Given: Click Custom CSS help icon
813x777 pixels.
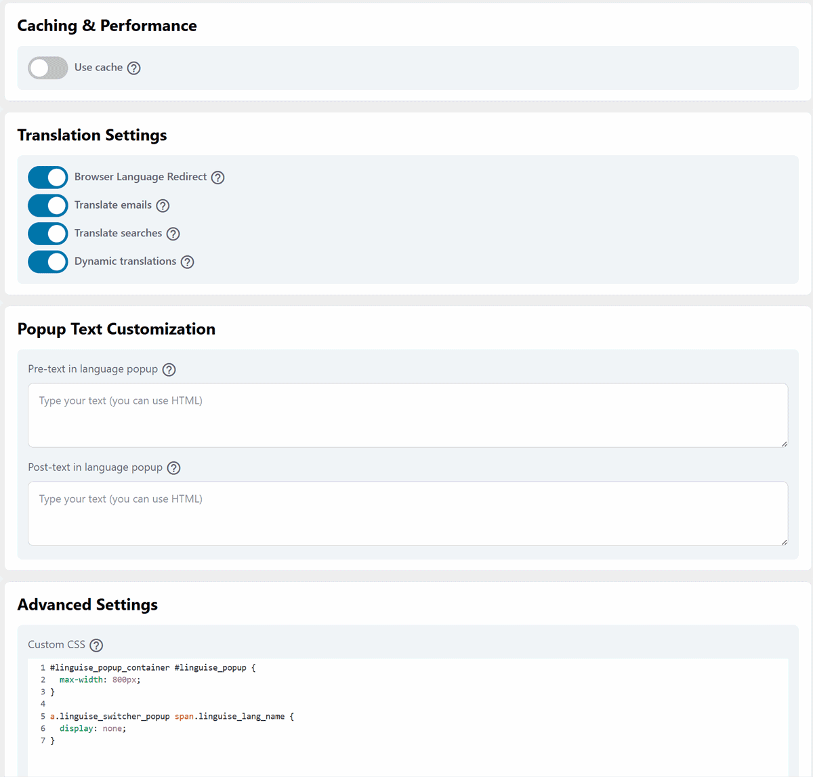Looking at the screenshot, I should [x=97, y=645].
